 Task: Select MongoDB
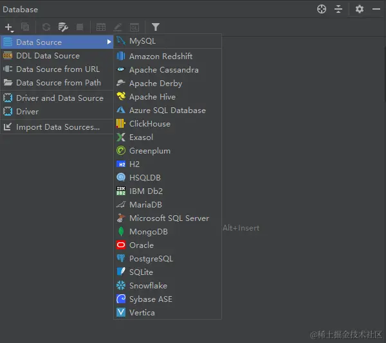click(167, 232)
